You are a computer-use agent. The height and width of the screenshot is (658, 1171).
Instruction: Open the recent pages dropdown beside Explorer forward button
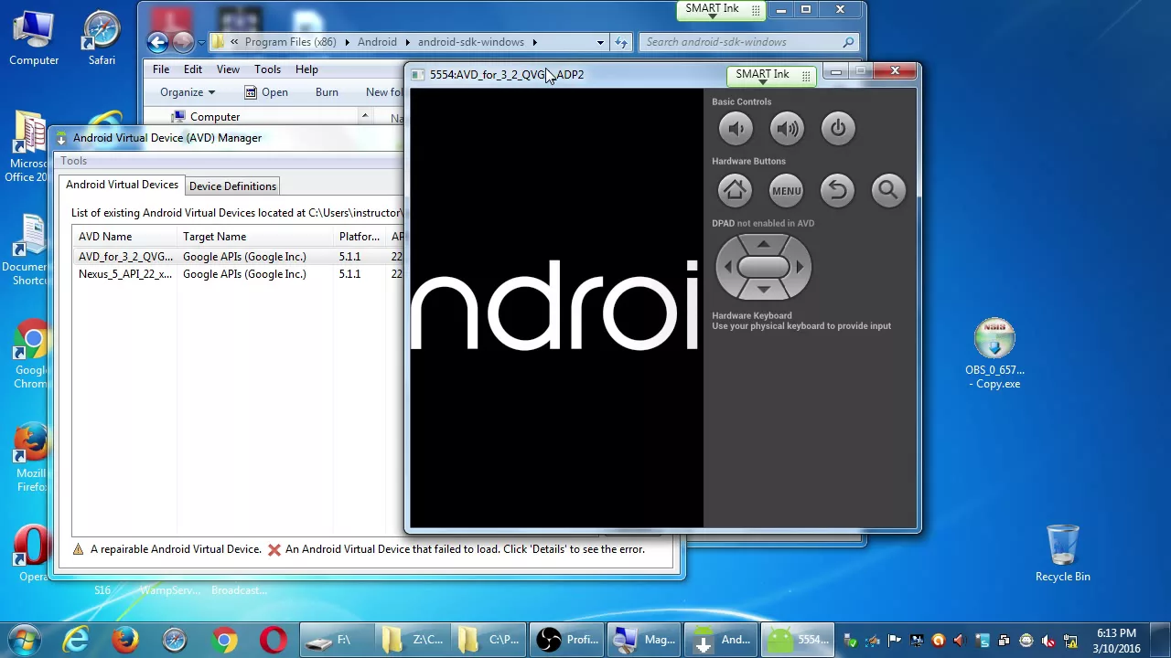203,42
